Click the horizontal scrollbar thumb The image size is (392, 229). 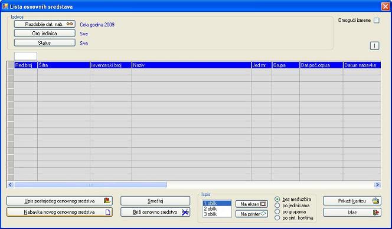90,185
